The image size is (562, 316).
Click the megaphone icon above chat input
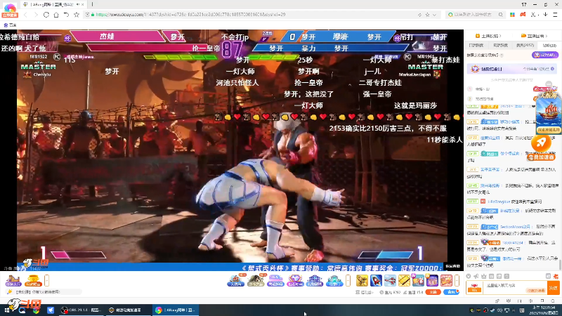[476, 276]
